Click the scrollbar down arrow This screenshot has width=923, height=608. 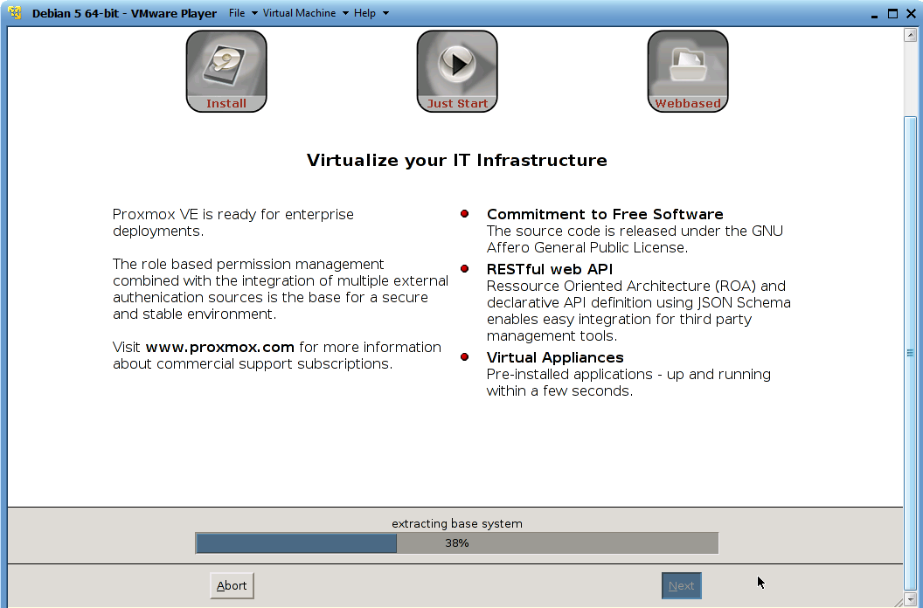[910, 599]
